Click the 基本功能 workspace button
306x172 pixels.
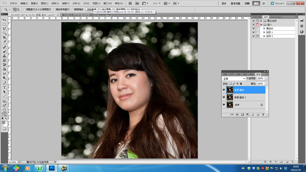tap(236, 3)
